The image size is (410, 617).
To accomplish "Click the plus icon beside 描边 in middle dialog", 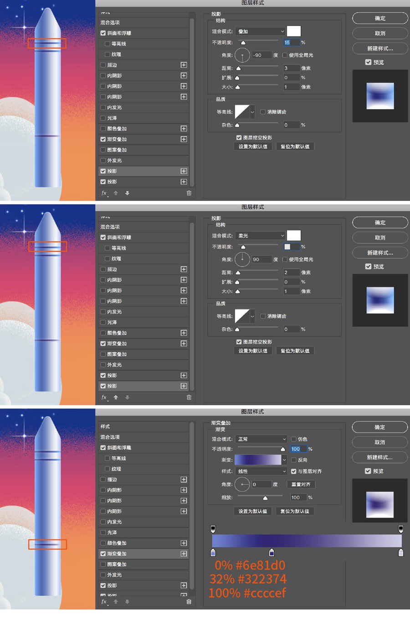I will click(x=184, y=269).
